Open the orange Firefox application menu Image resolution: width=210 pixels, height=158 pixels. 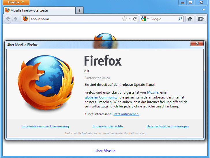(16, 2)
